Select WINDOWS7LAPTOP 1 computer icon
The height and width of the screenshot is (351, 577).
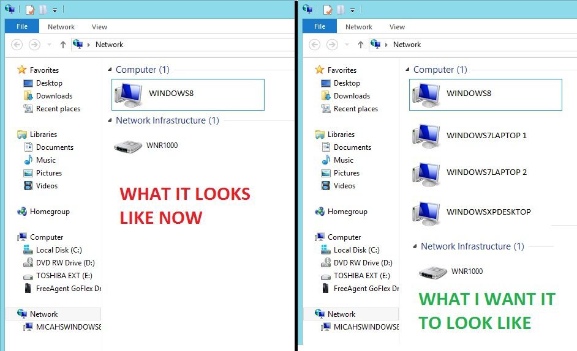pyautogui.click(x=426, y=136)
